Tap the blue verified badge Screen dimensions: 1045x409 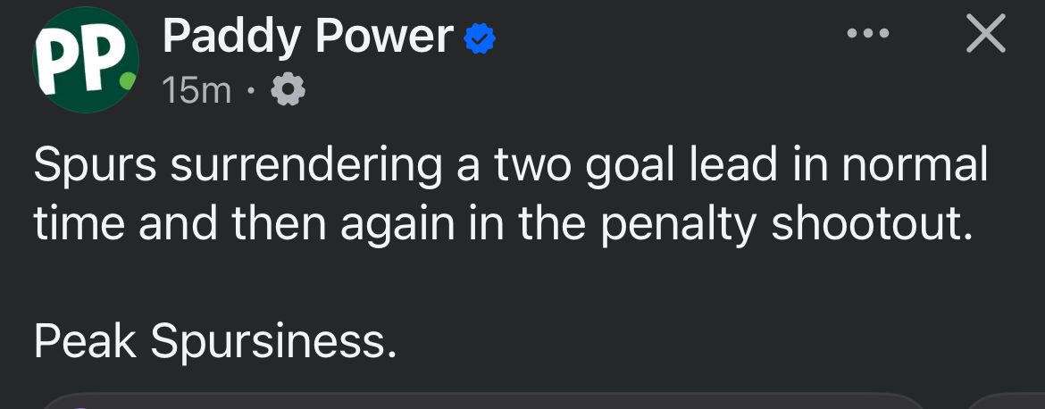click(x=480, y=38)
